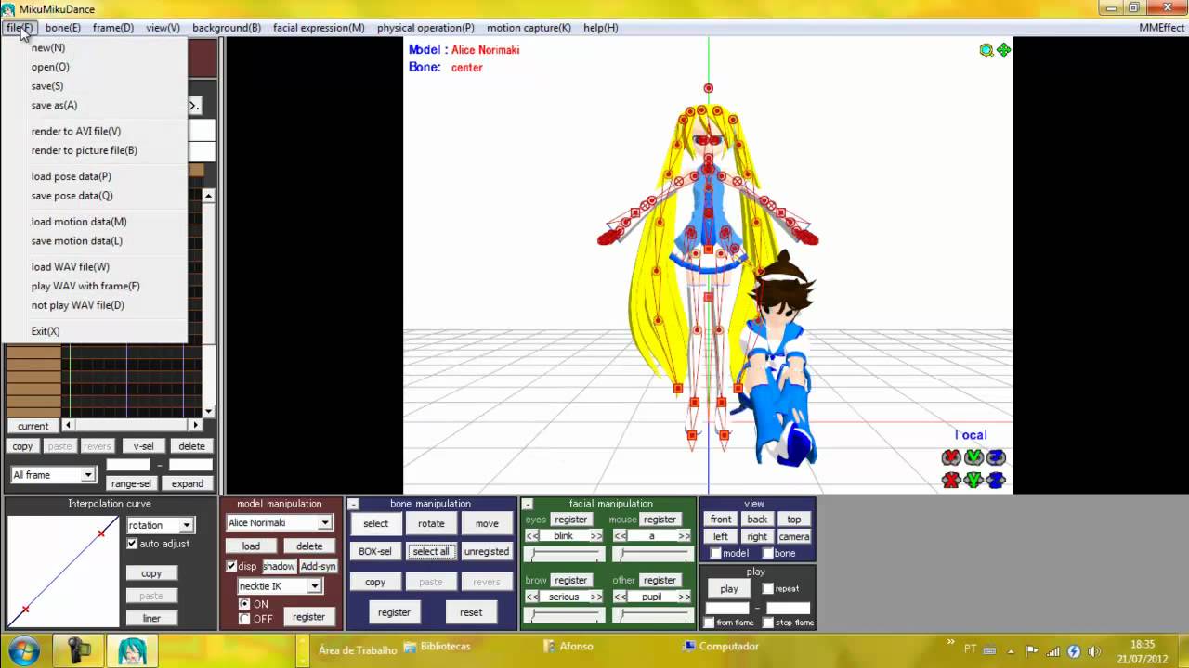Select the IK OFF radio button
This screenshot has width=1189, height=668.
(244, 619)
